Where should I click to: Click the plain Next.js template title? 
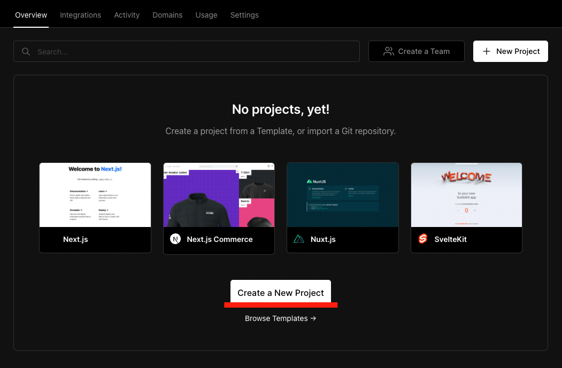point(75,239)
